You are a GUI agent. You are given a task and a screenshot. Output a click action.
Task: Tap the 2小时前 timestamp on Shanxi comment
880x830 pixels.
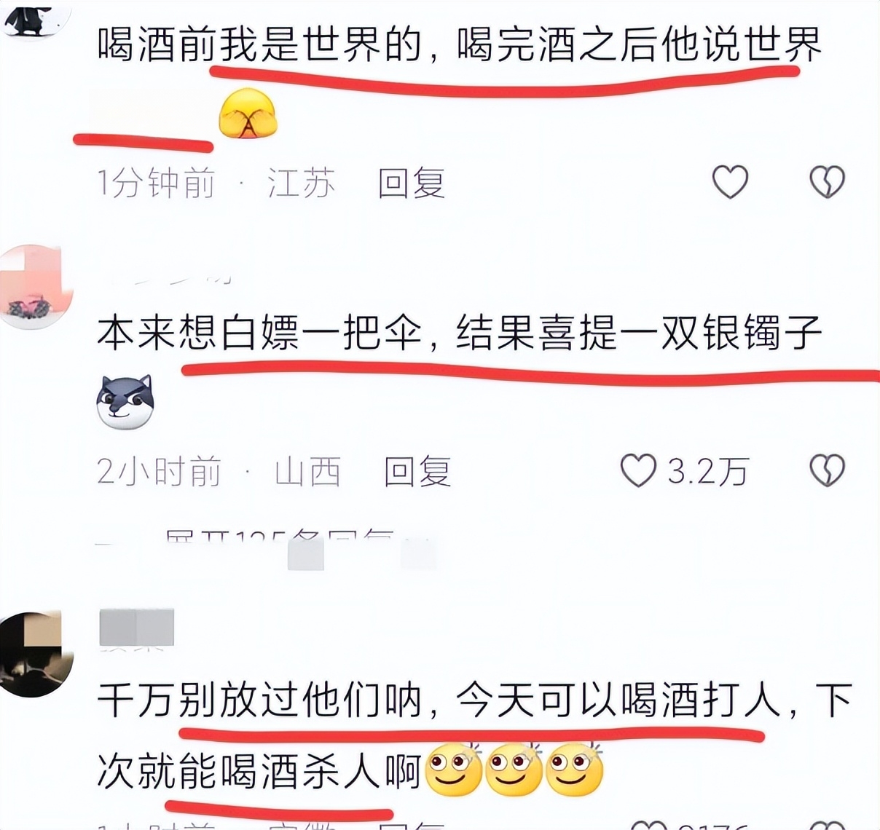pos(159,472)
